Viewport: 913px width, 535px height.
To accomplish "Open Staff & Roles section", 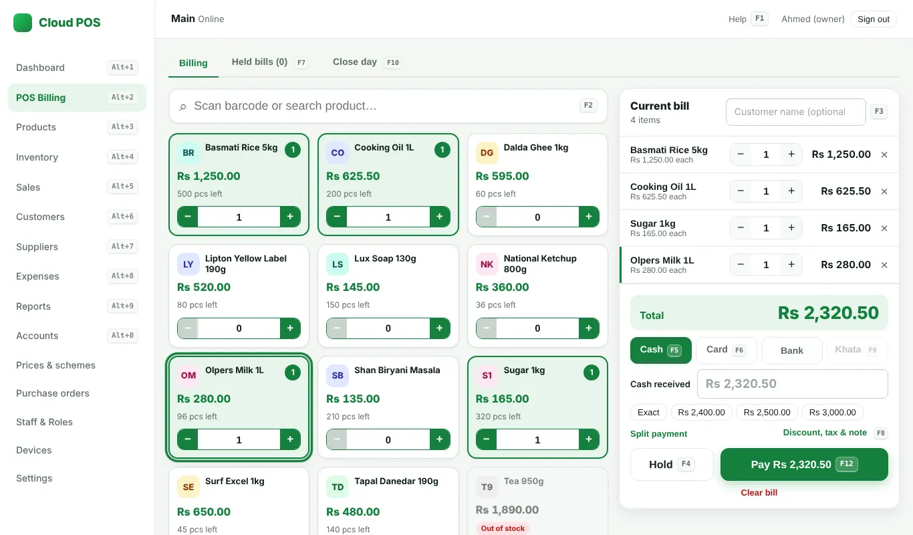I will (x=77, y=422).
